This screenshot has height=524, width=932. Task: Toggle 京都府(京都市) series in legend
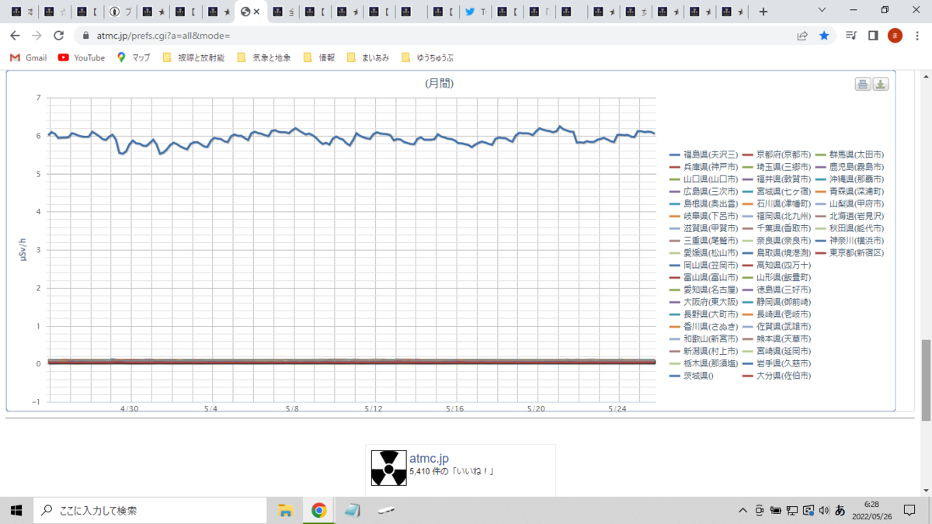pyautogui.click(x=776, y=155)
